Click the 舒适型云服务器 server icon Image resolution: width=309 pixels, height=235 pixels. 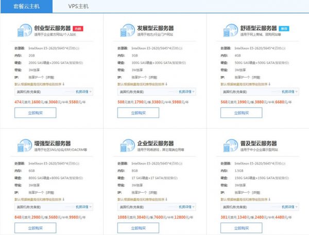229,32
